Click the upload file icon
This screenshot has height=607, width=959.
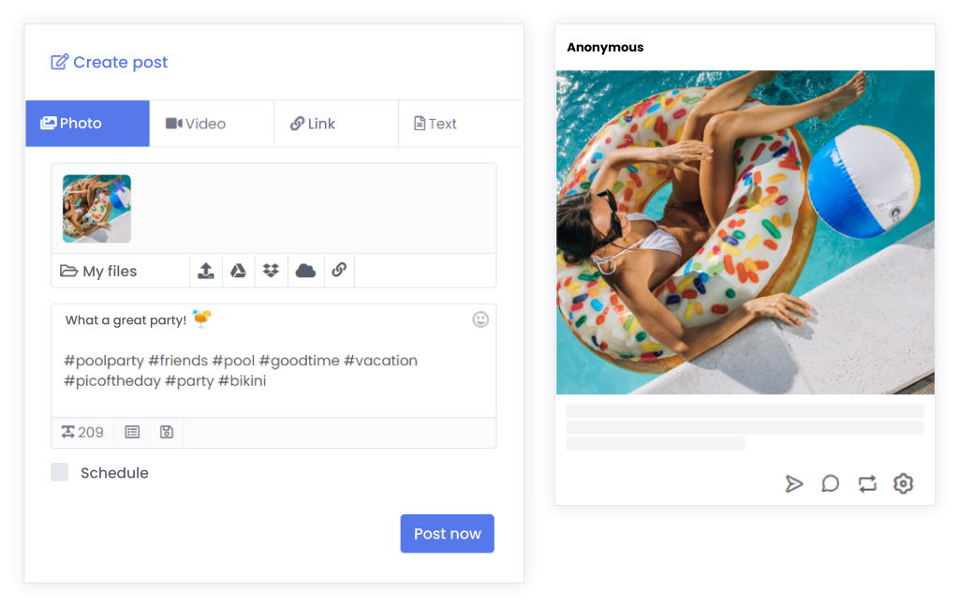[206, 271]
